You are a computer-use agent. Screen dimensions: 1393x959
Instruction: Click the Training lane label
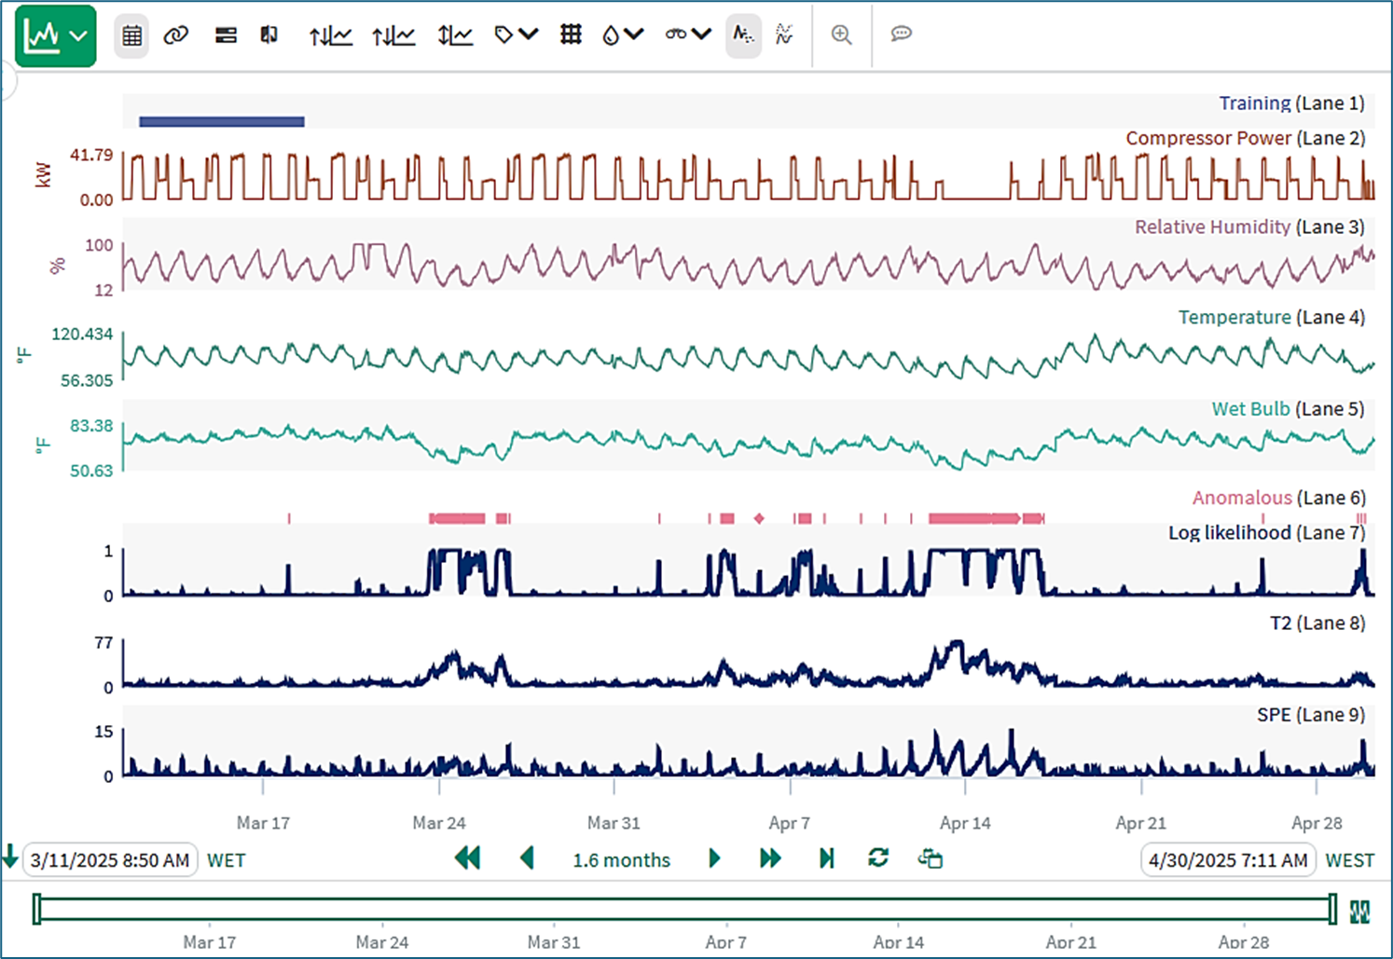click(x=1254, y=103)
